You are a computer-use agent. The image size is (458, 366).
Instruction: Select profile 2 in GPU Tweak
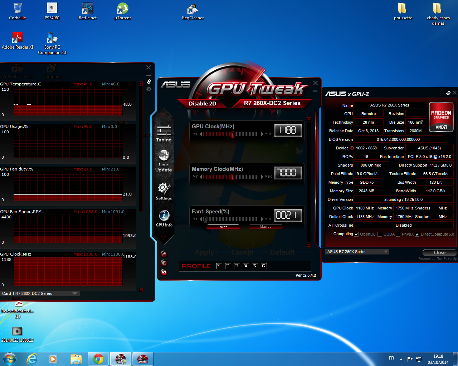(x=228, y=266)
